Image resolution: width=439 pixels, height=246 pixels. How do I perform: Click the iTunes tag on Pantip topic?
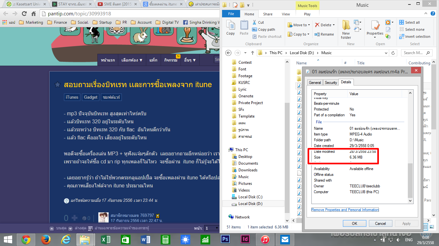point(72,97)
